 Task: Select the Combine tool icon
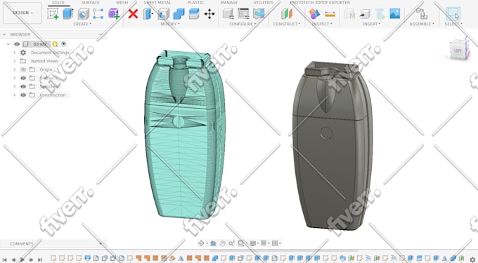coord(179,14)
